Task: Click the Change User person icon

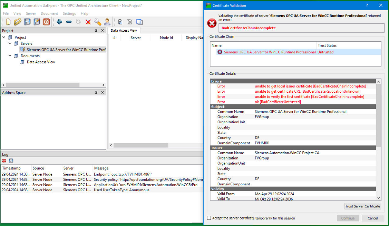Action: [107, 22]
